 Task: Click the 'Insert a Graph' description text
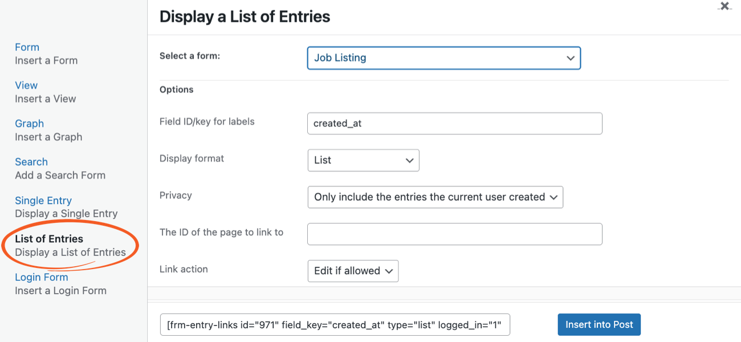click(48, 137)
